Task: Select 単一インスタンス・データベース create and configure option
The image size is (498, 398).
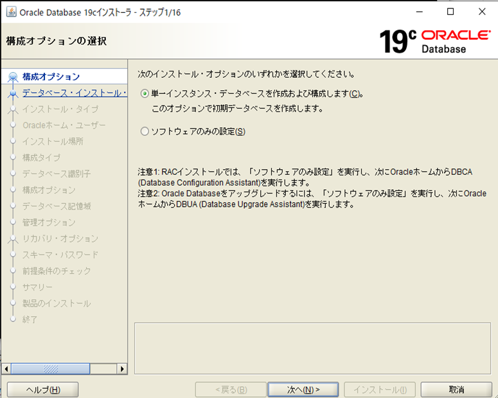Action: point(145,93)
